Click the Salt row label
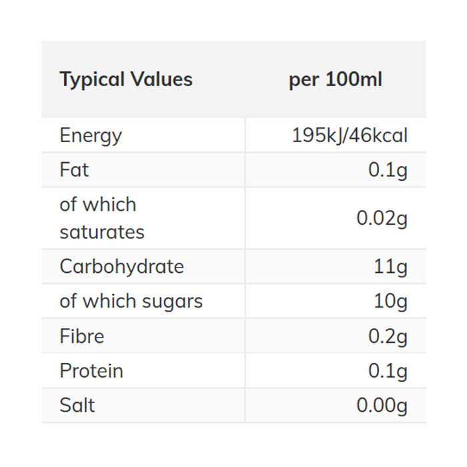 point(77,405)
